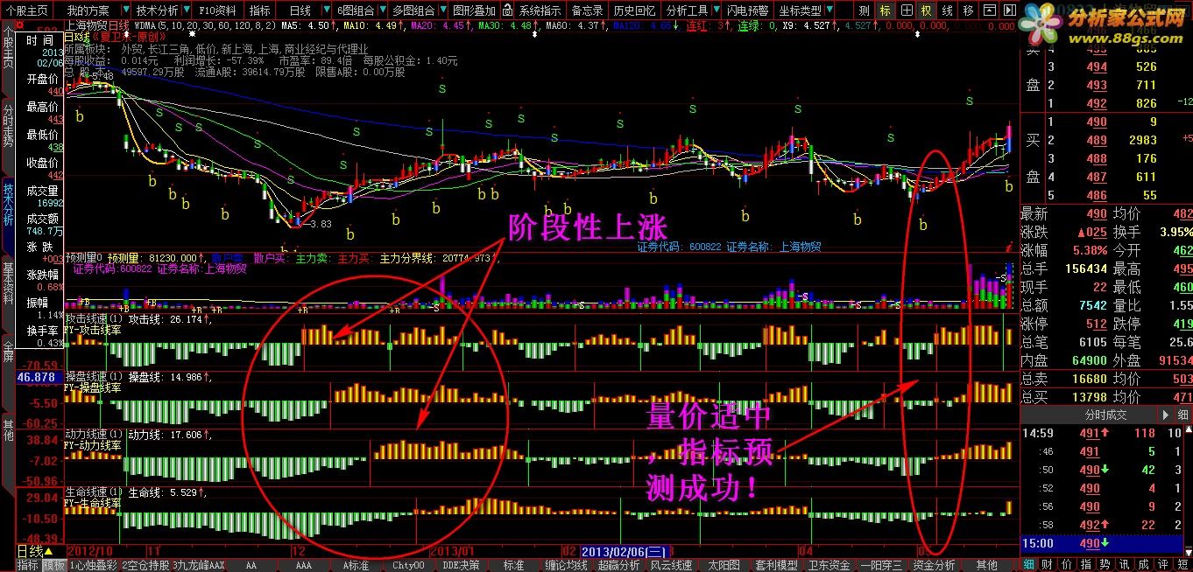Choose template 2空仓持股
Screen dimensions: 1193x572
coord(145,565)
